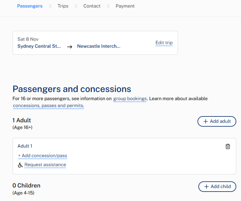Click the wheelchair accessibility icon
This screenshot has width=241, height=201.
[x=20, y=165]
